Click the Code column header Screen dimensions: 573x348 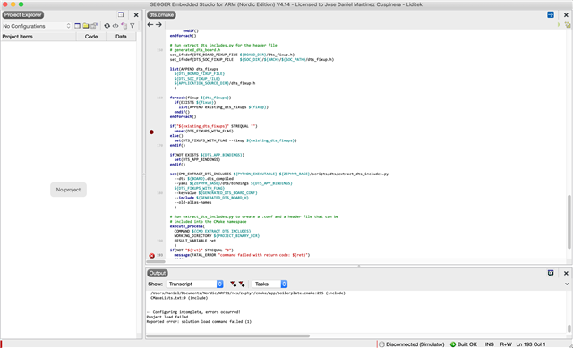click(x=91, y=37)
